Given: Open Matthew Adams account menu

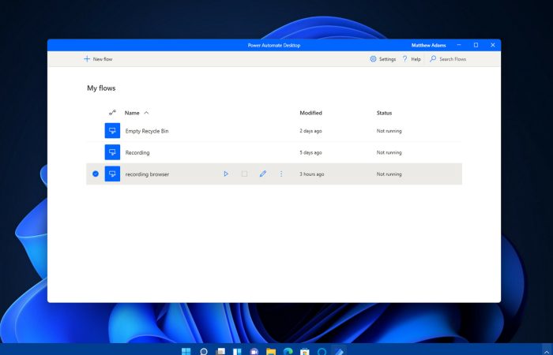Looking at the screenshot, I should [428, 45].
